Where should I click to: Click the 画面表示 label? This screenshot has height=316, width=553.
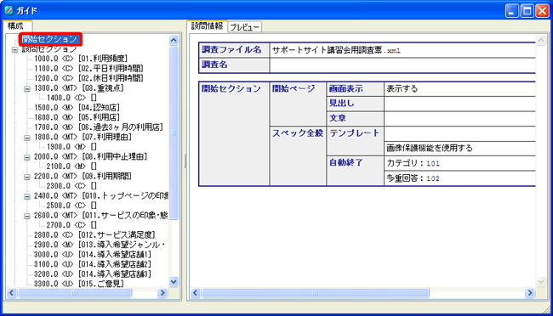coord(346,89)
